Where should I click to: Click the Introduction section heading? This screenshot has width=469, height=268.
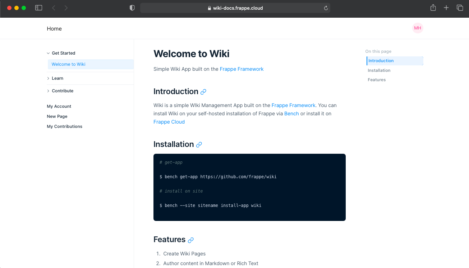[176, 92]
